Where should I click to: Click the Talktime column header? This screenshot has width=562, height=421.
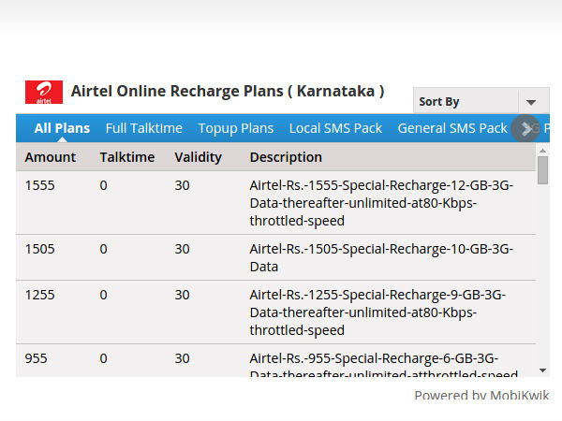(126, 157)
